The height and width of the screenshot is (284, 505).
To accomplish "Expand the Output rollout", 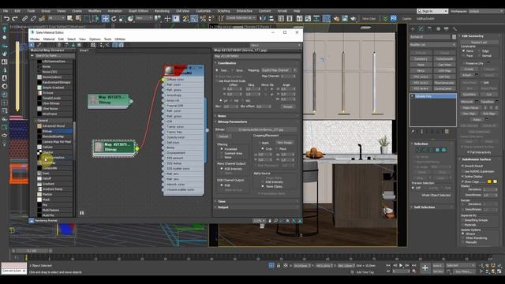I will pos(256,207).
